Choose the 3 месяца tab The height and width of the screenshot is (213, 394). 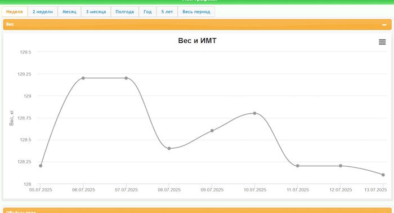click(x=96, y=12)
